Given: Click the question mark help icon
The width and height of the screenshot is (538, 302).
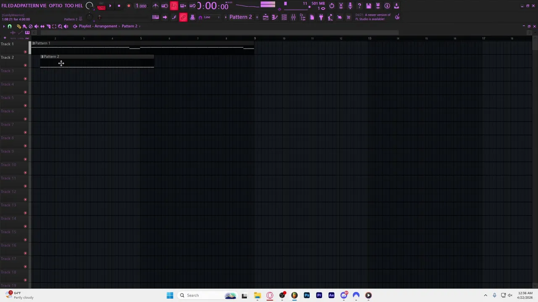Looking at the screenshot, I should click(359, 6).
